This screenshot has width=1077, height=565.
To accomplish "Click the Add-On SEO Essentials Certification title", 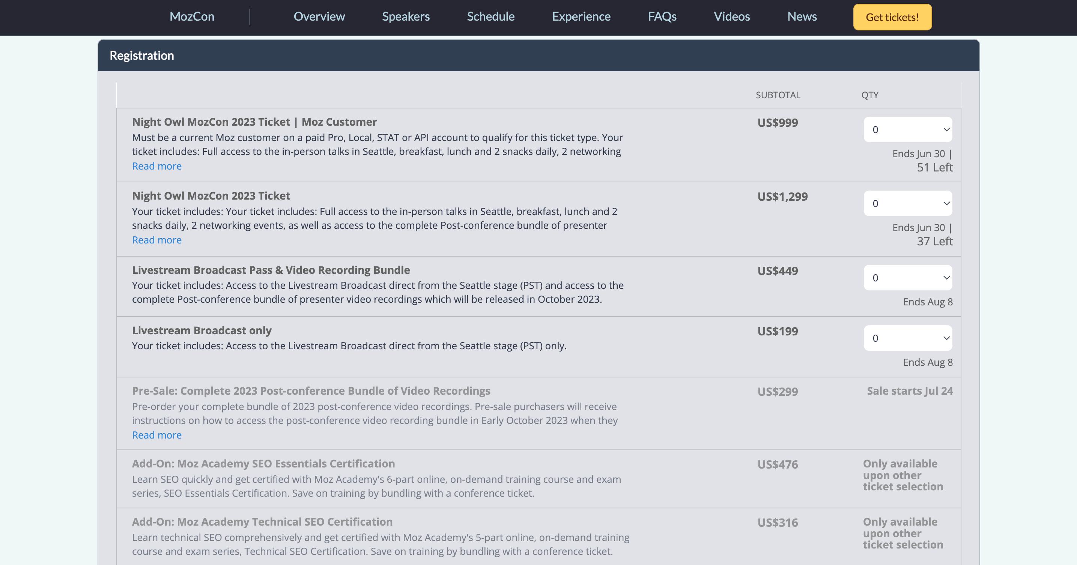I will (263, 464).
